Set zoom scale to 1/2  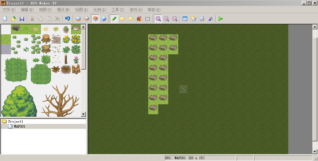pos(166,19)
